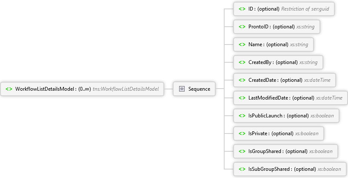This screenshot has width=348, height=178.
Task: Select the Sequence node
Action: pyautogui.click(x=199, y=89)
